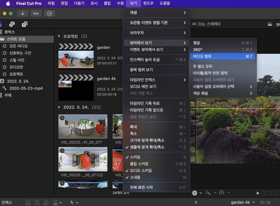Open the garden 4k project dropdown
This screenshot has width=280, height=206.
(x=254, y=202)
